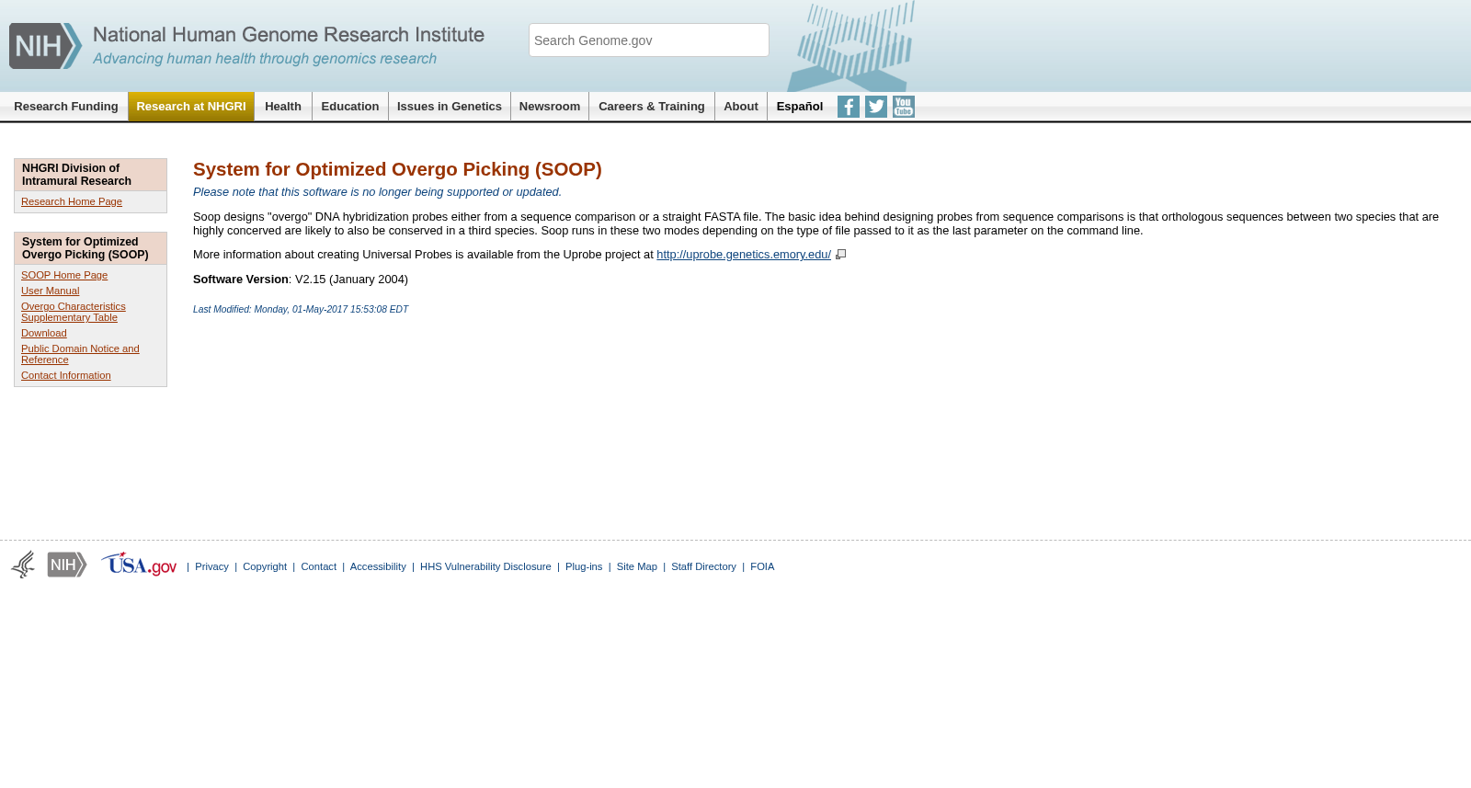Open the Privacy footer link
The width and height of the screenshot is (1471, 788).
[211, 566]
